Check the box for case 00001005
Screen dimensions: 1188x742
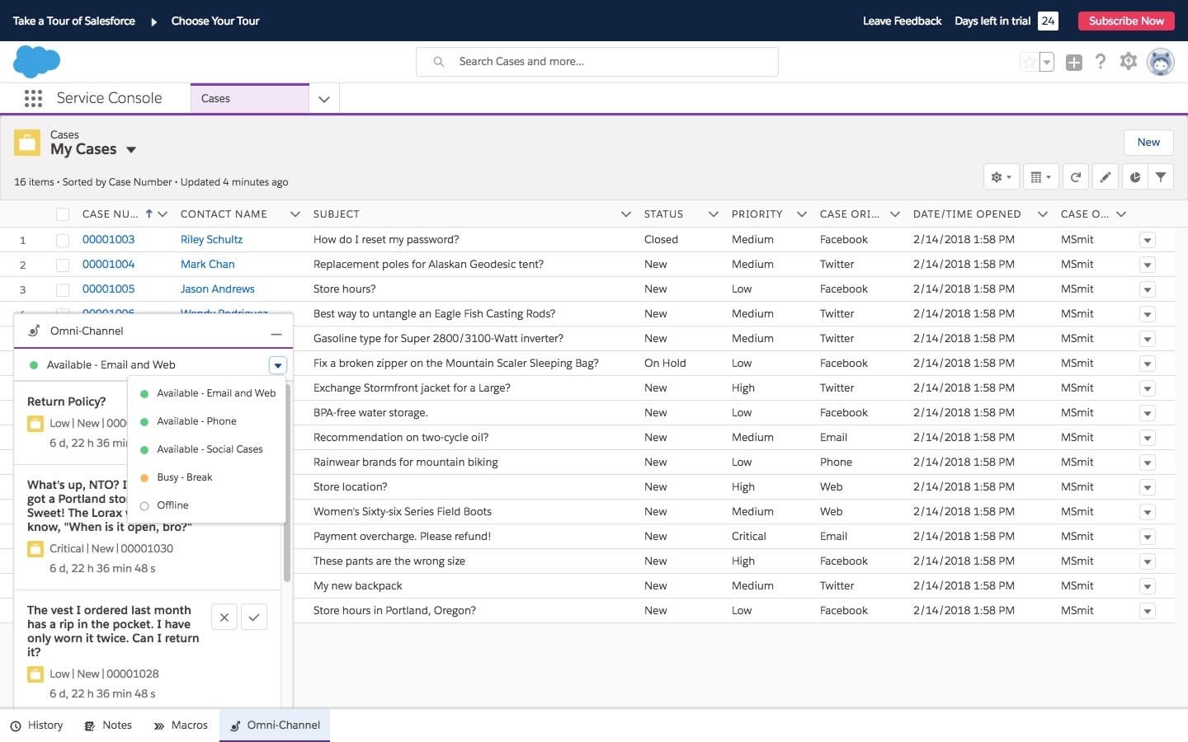pos(63,289)
